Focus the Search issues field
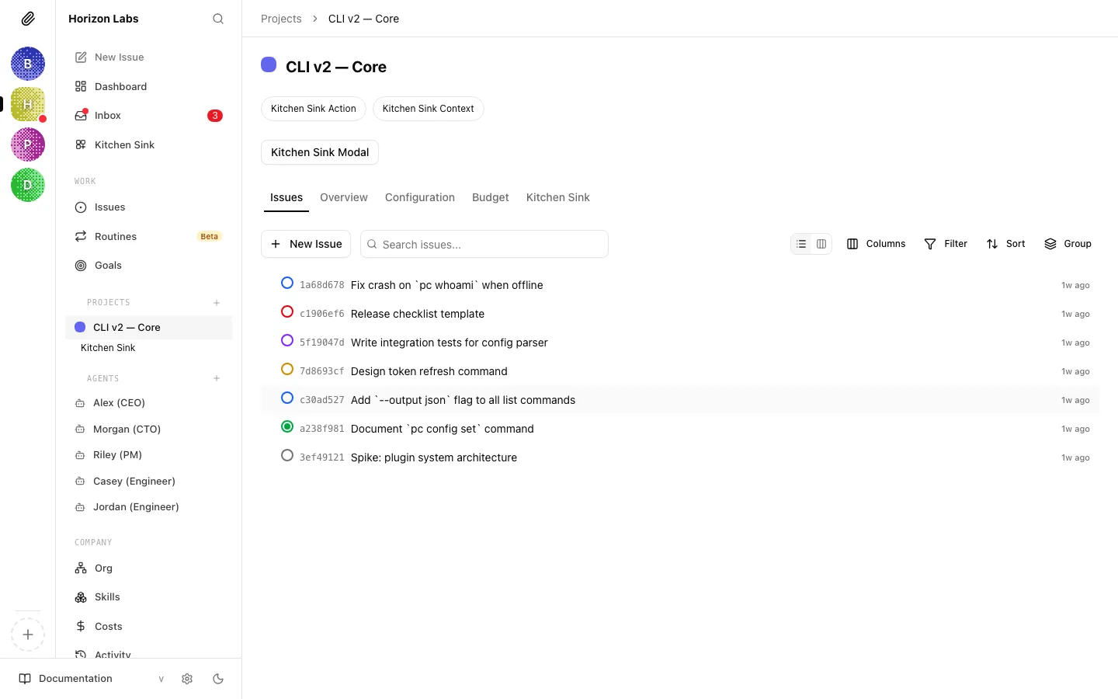 [x=484, y=244]
